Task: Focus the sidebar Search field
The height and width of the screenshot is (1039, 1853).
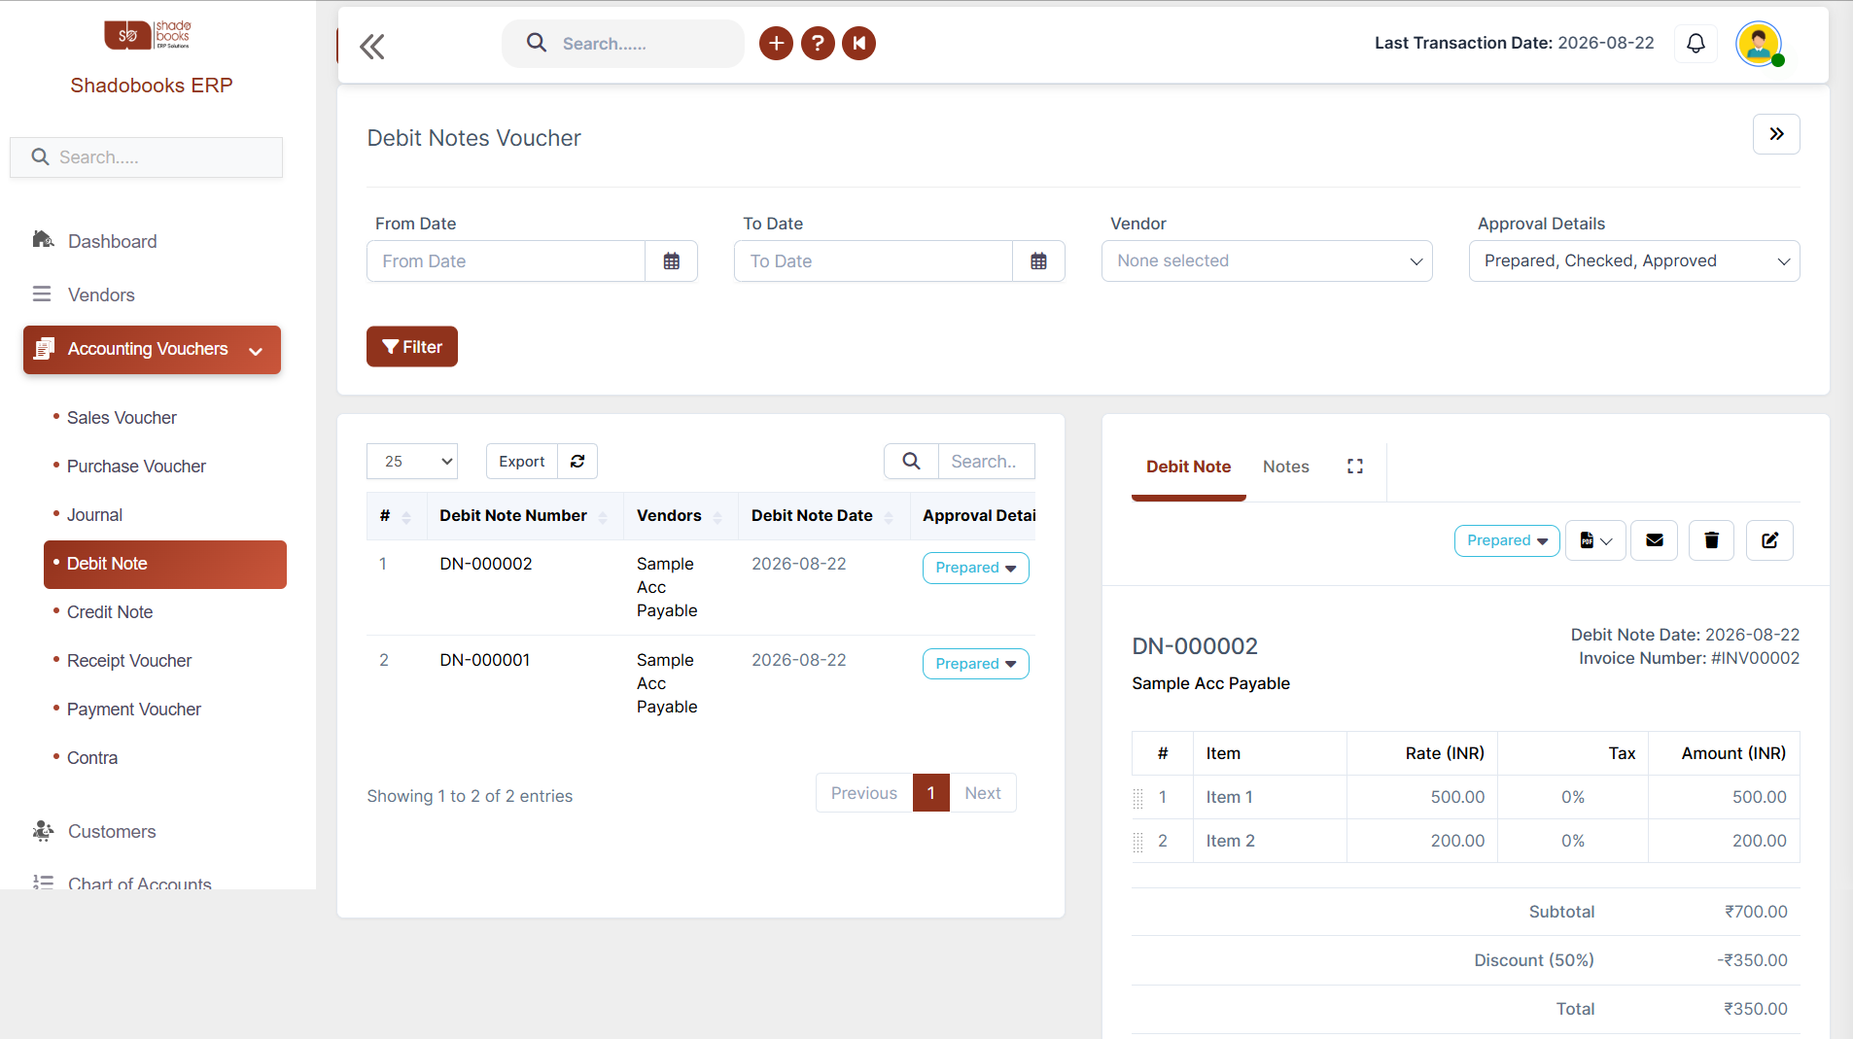Action: [x=146, y=157]
